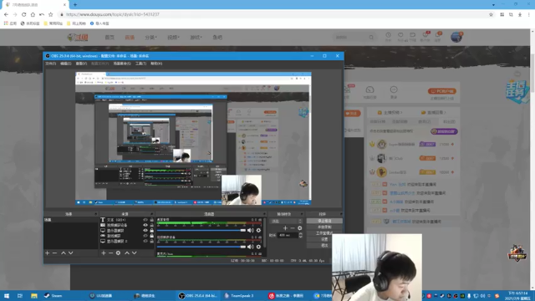Mute the second audio mixer channel
535x301 pixels.
click(251, 247)
